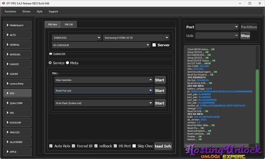Expand the GENERAL sidebar category
This screenshot has width=265, height=159.
[17, 45]
